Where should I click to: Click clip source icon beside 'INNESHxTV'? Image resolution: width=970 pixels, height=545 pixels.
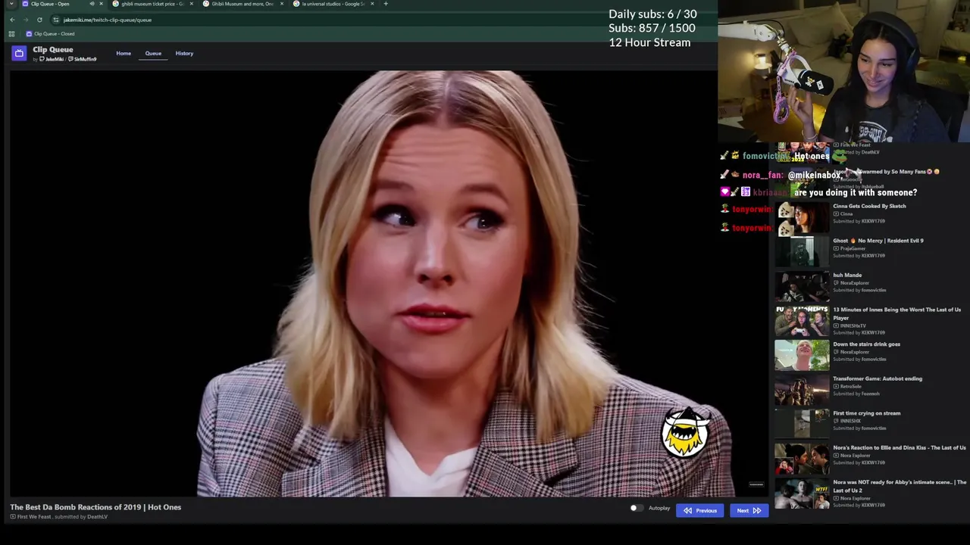coord(836,325)
